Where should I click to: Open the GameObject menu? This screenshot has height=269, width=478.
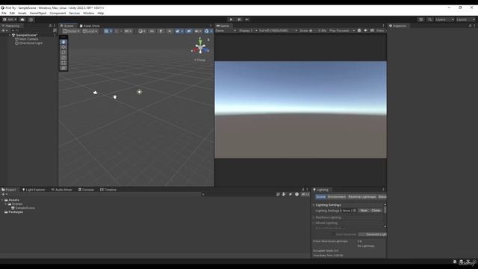tap(38, 13)
